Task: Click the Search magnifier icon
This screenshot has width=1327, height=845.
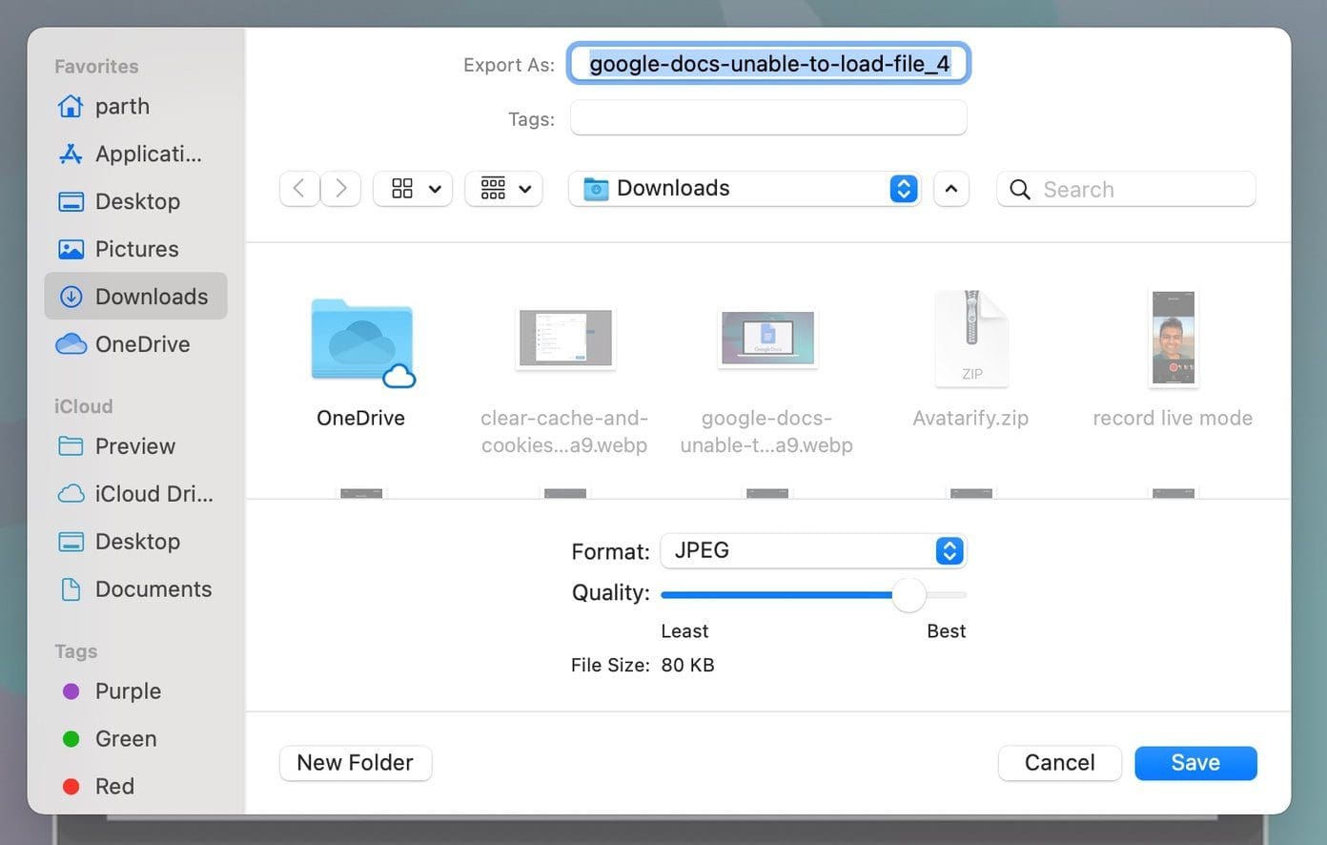Action: click(1019, 190)
